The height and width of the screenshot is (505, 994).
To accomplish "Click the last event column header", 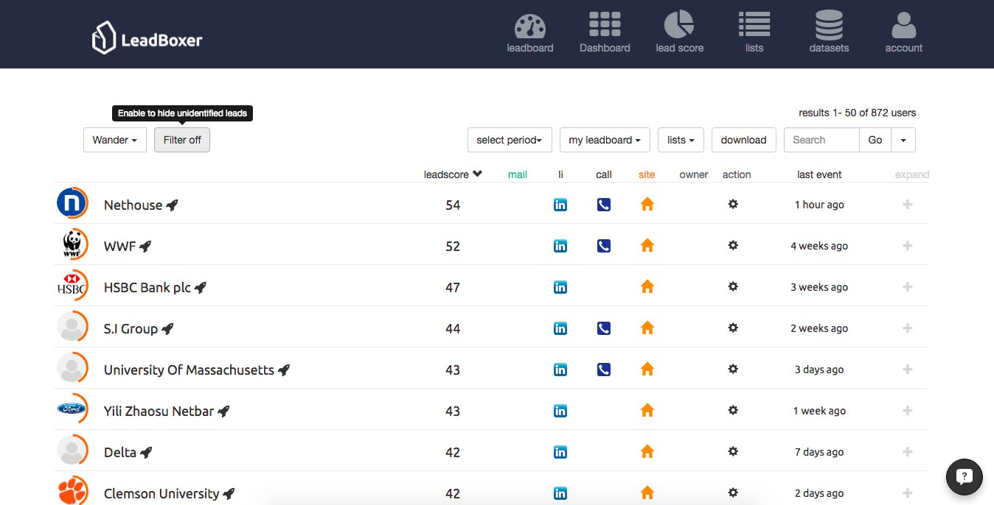I will click(819, 174).
